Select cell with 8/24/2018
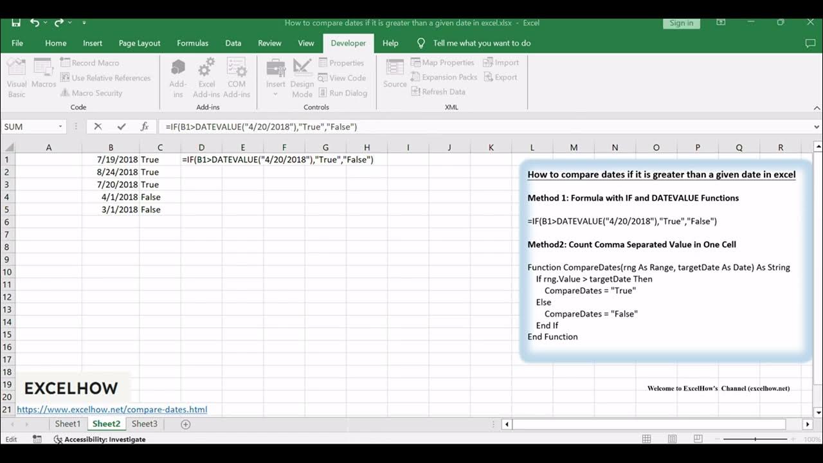 click(x=111, y=172)
